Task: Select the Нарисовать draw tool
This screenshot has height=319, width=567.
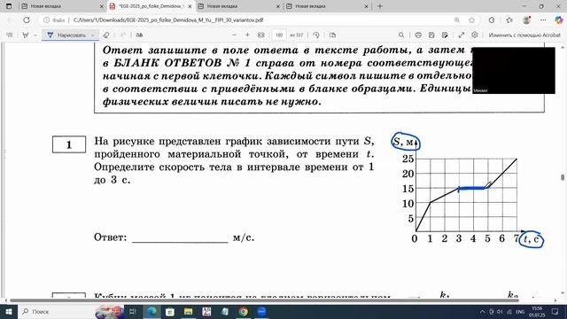Action: click(66, 35)
